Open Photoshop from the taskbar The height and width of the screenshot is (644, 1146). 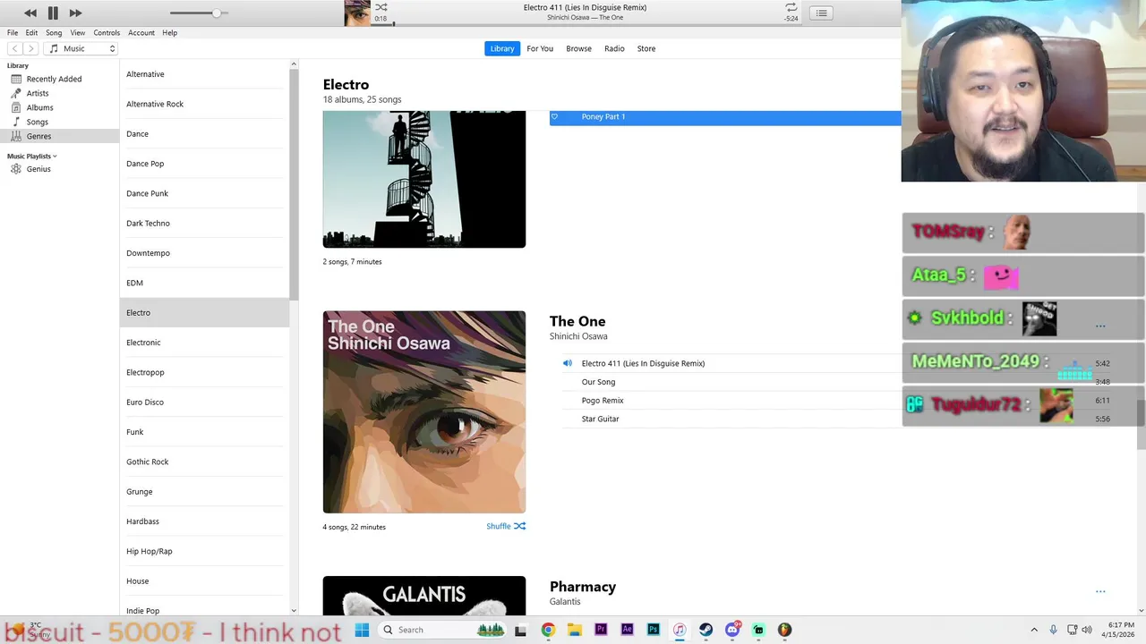coord(654,630)
